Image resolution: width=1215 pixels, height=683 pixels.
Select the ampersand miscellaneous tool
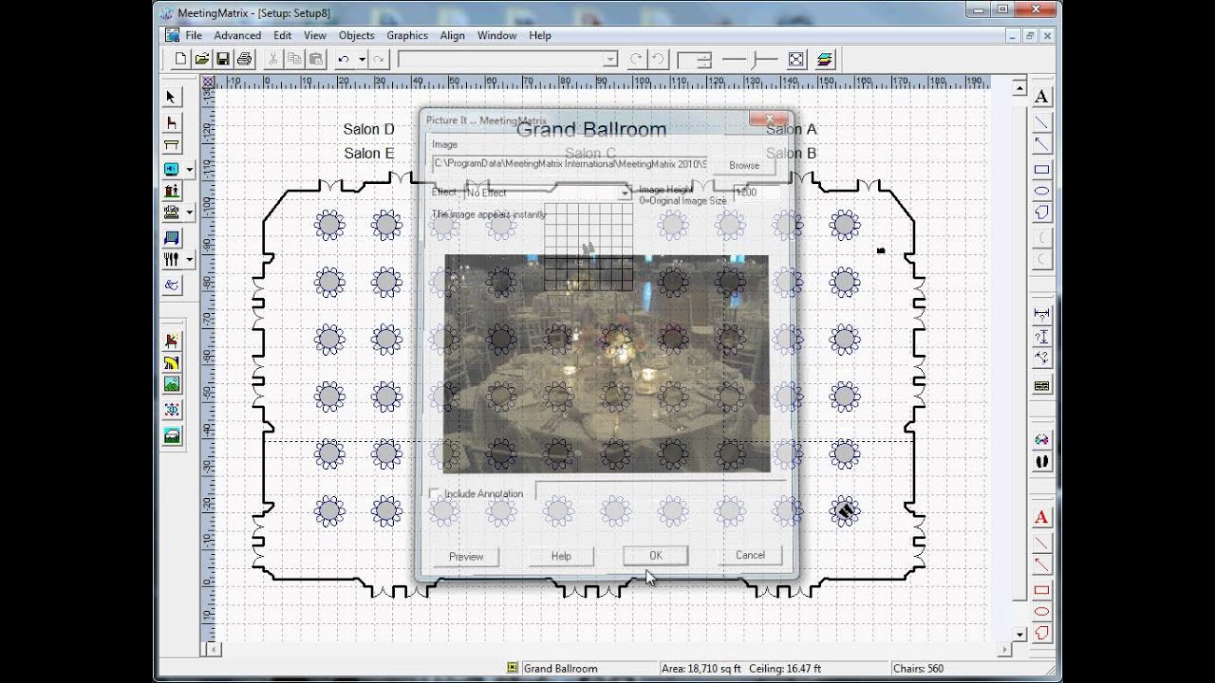pos(172,284)
